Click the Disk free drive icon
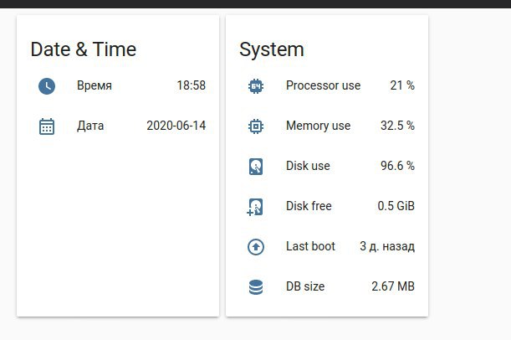This screenshot has width=511, height=340. tap(255, 207)
